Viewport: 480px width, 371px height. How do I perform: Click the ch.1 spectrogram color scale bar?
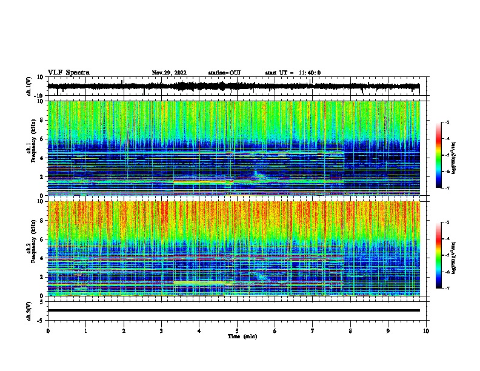(438, 155)
